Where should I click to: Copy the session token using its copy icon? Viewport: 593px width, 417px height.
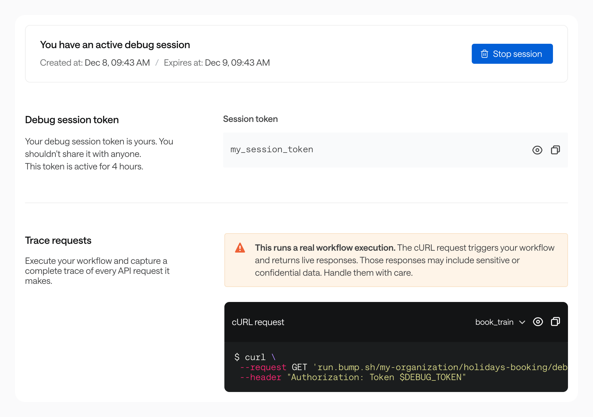pyautogui.click(x=556, y=150)
